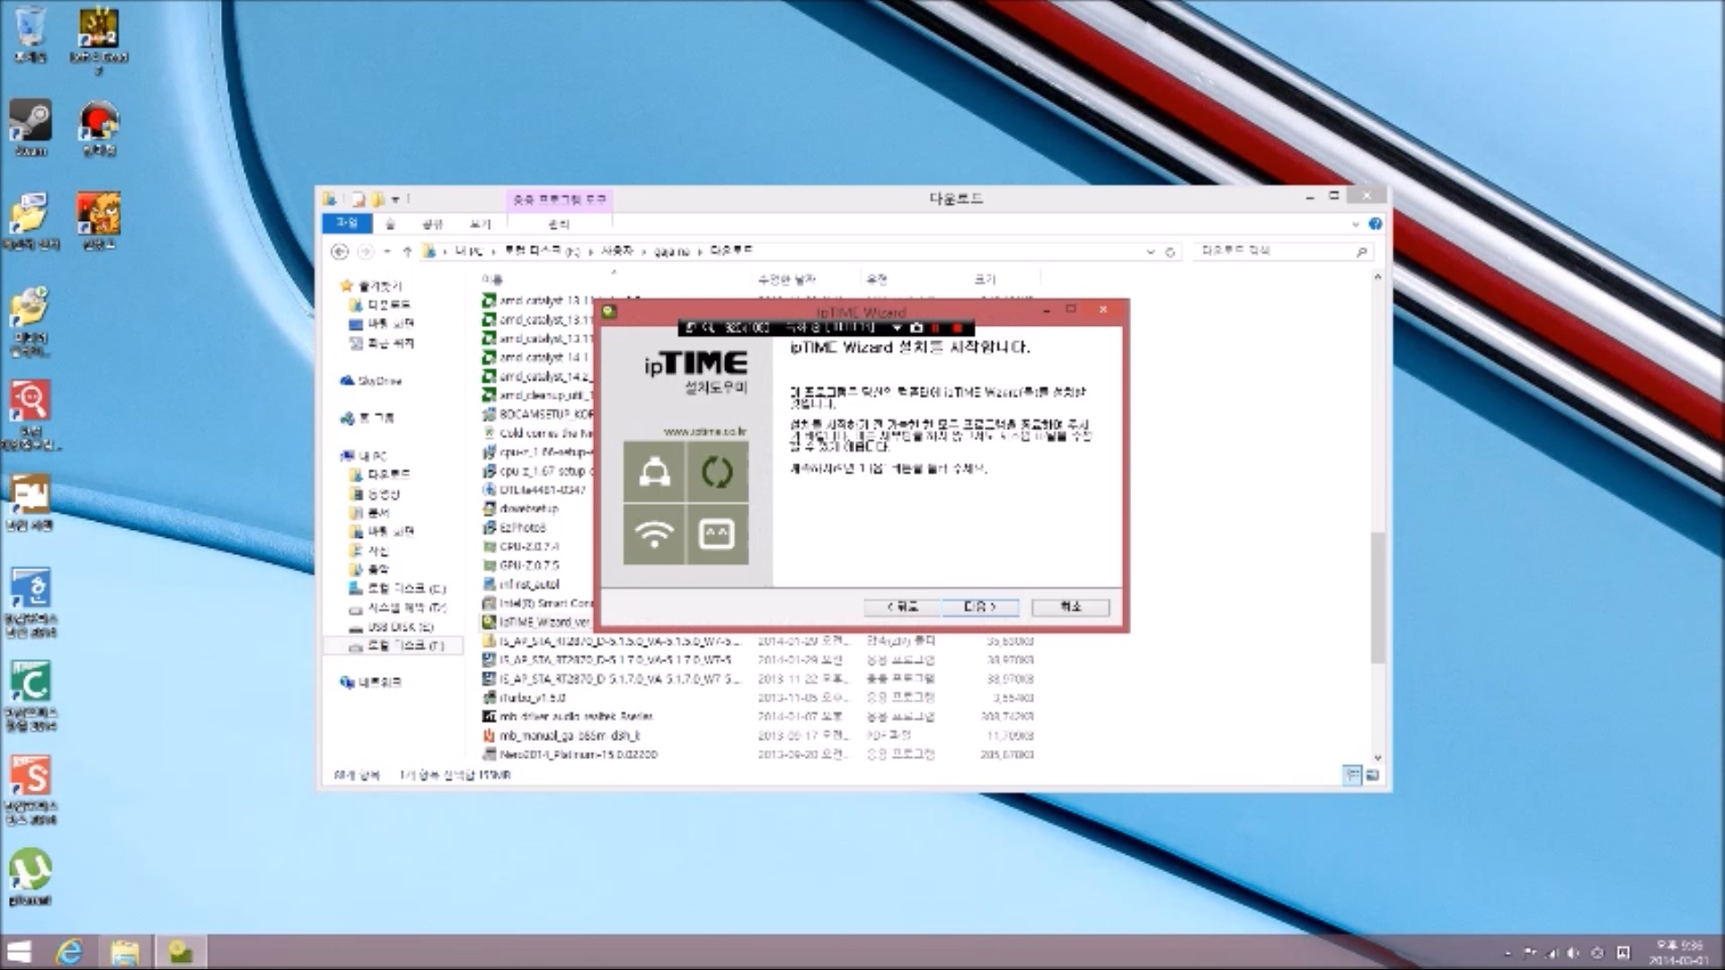Click the Recycle Bin desktop icon
Screen dimensions: 1725x970
tap(31, 34)
